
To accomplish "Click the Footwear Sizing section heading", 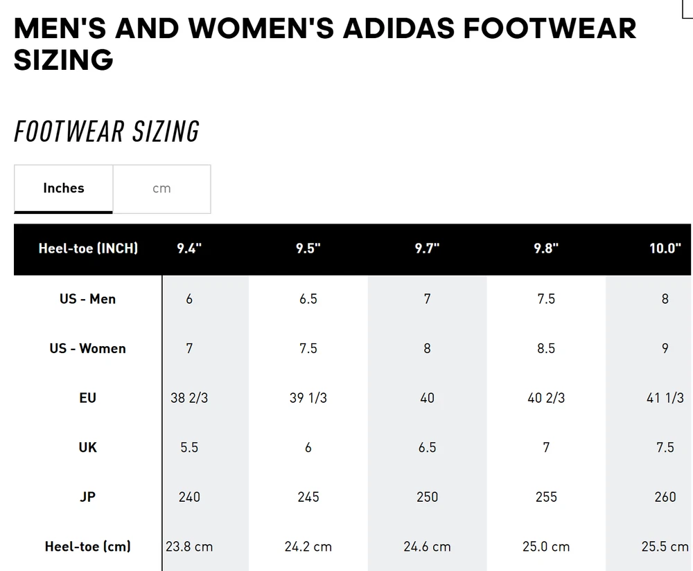I will (107, 132).
